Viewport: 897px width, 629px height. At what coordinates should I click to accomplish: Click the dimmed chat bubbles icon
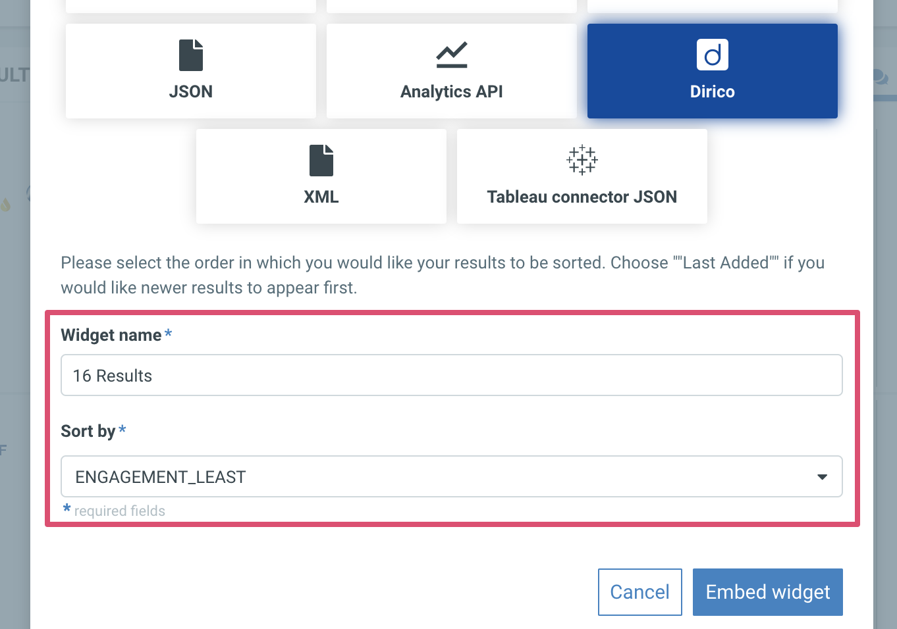click(879, 77)
